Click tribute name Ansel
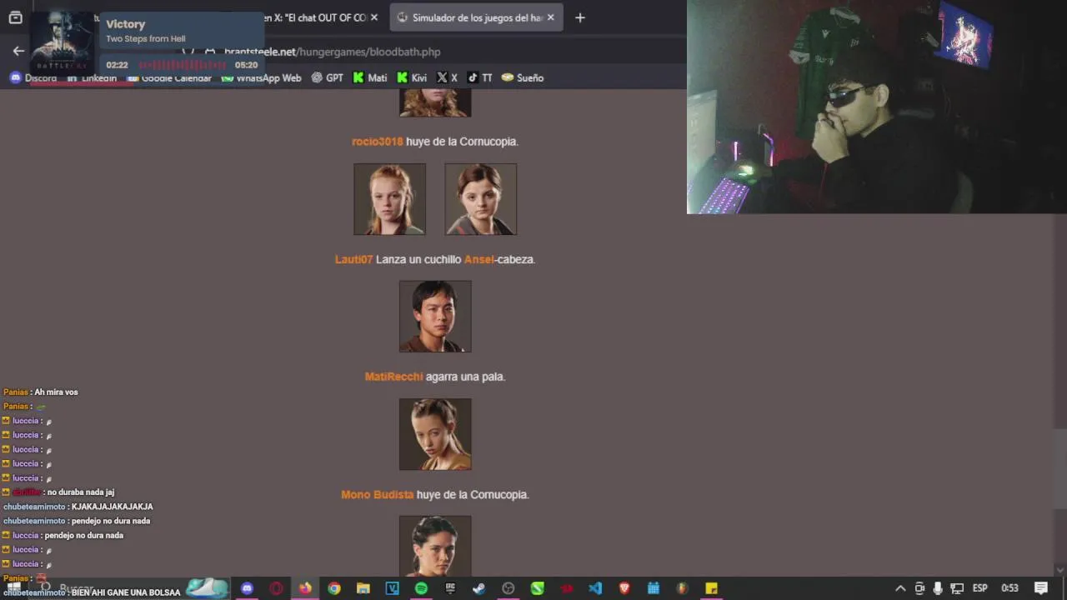This screenshot has width=1067, height=600. click(478, 259)
